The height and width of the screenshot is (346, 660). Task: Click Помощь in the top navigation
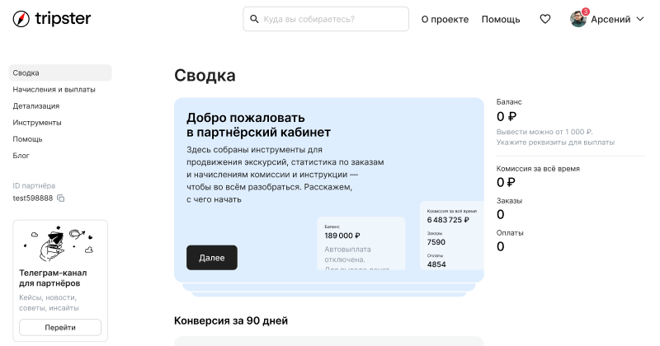[x=501, y=19]
